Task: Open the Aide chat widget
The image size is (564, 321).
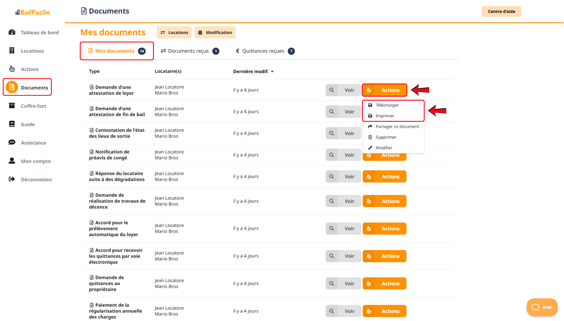Action: click(542, 307)
